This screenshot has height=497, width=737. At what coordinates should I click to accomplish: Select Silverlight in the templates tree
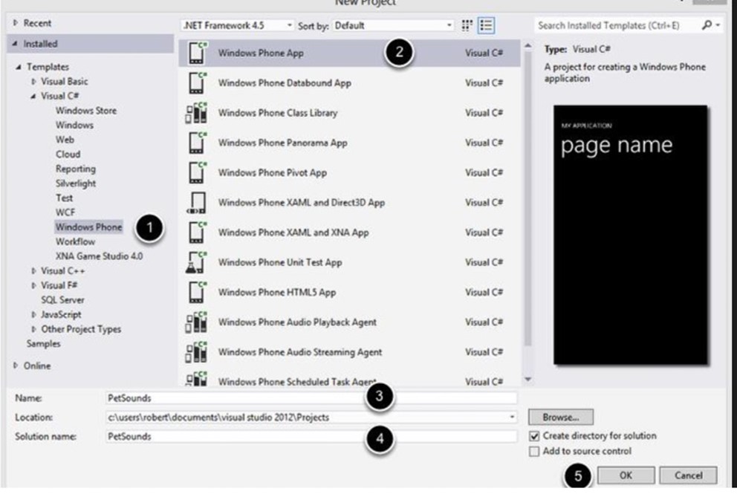click(x=75, y=183)
